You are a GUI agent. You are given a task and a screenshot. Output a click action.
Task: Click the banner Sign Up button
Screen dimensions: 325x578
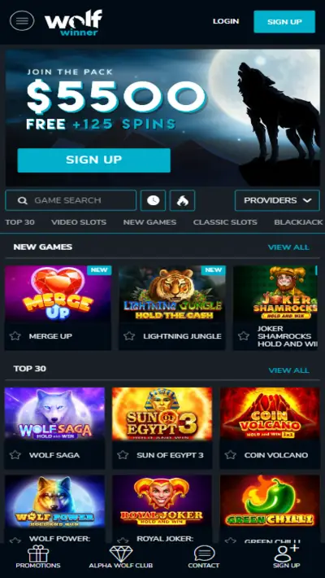(94, 160)
